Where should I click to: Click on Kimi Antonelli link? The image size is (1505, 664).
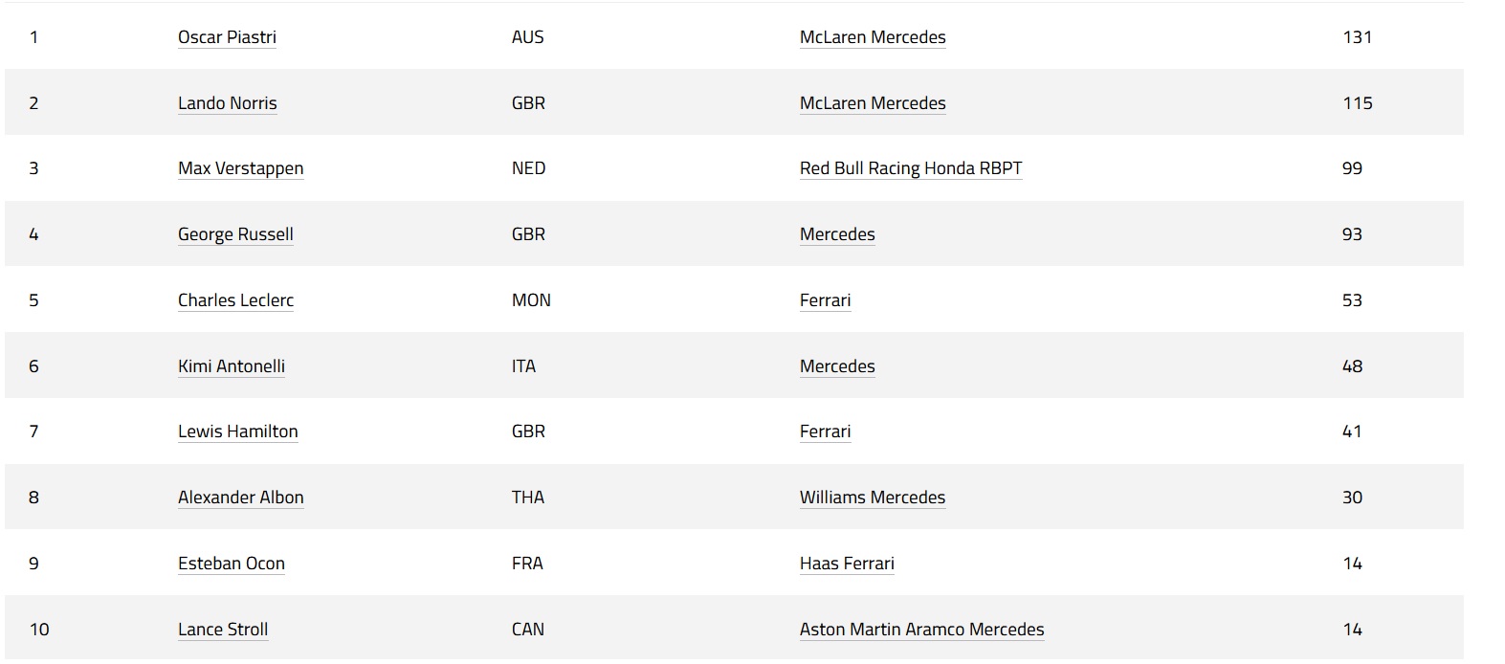pos(231,366)
